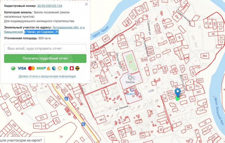Click the red MTS payment icon
225x143 pixels.
[x=71, y=68]
